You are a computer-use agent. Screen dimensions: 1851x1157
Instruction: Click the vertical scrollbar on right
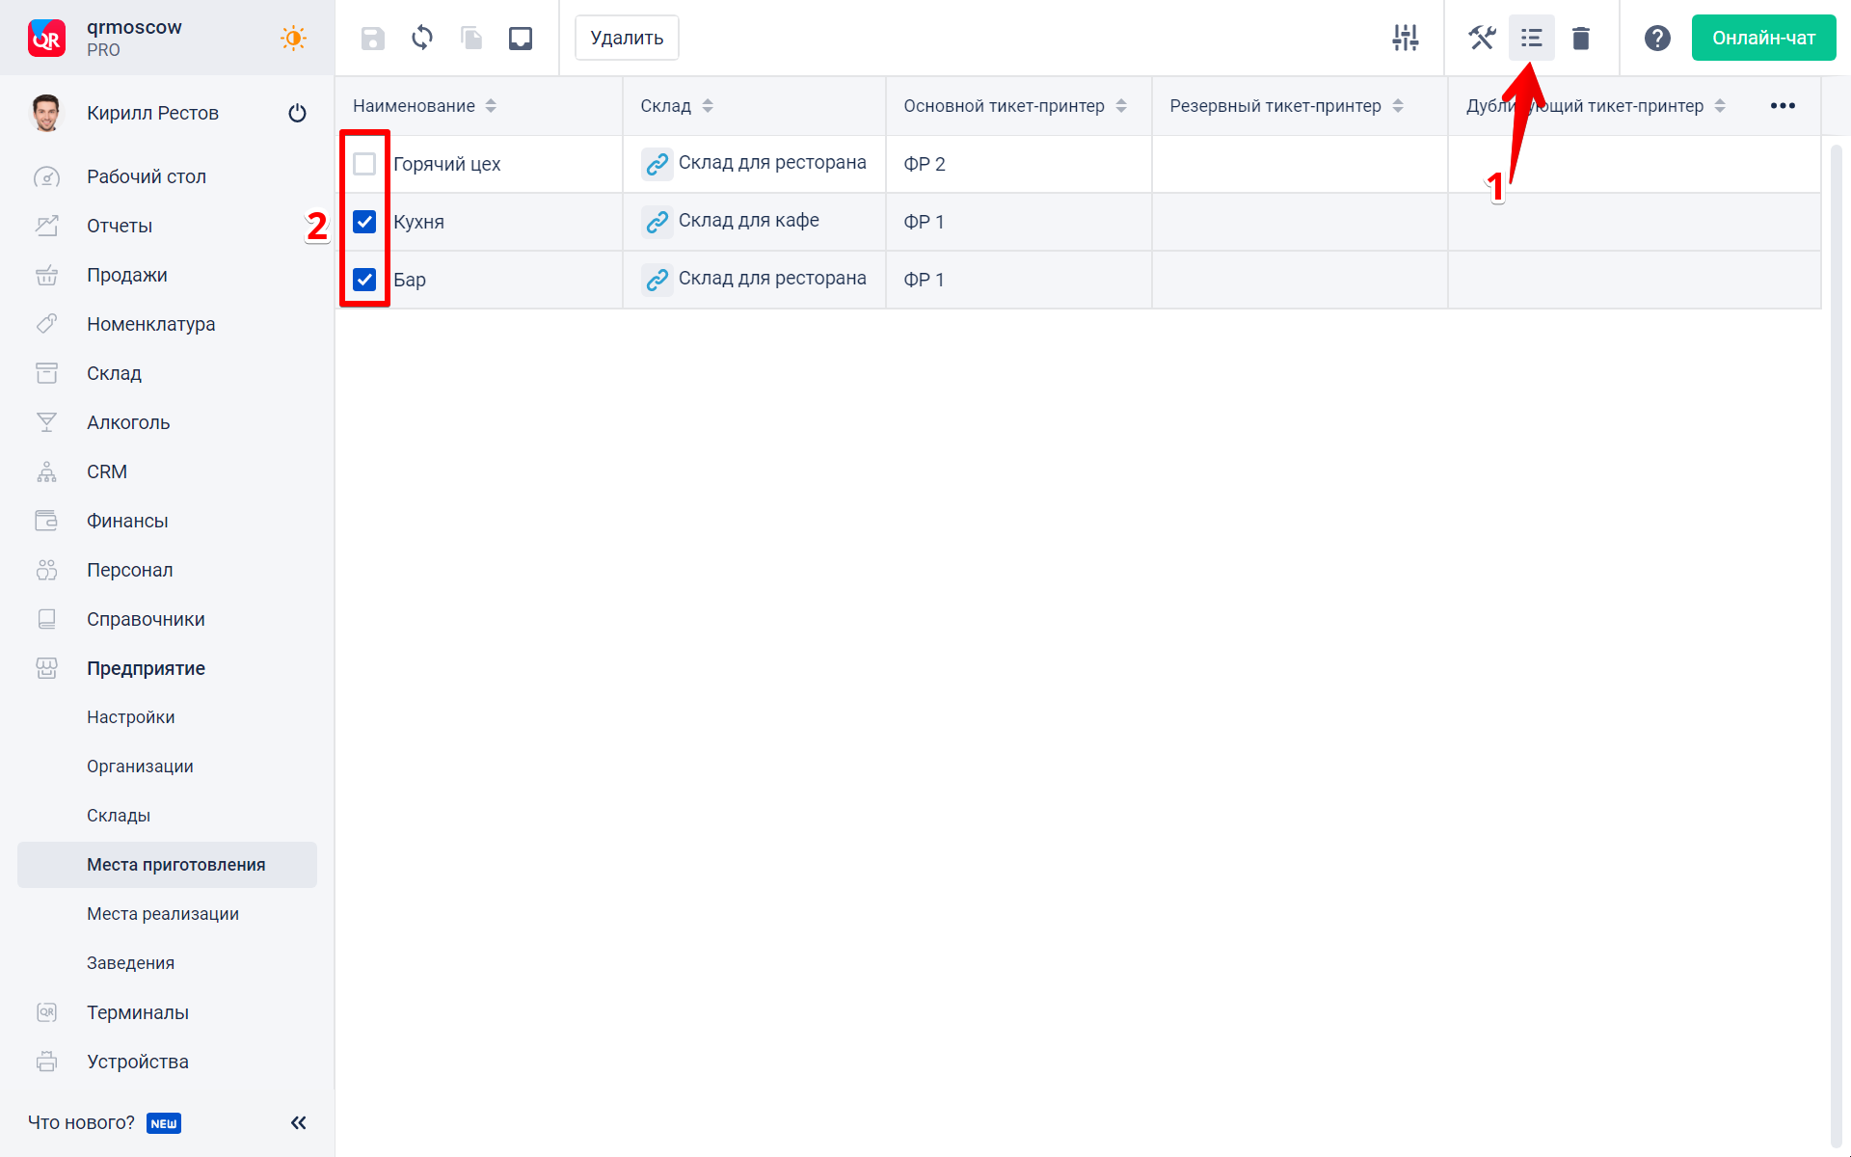[x=1836, y=646]
